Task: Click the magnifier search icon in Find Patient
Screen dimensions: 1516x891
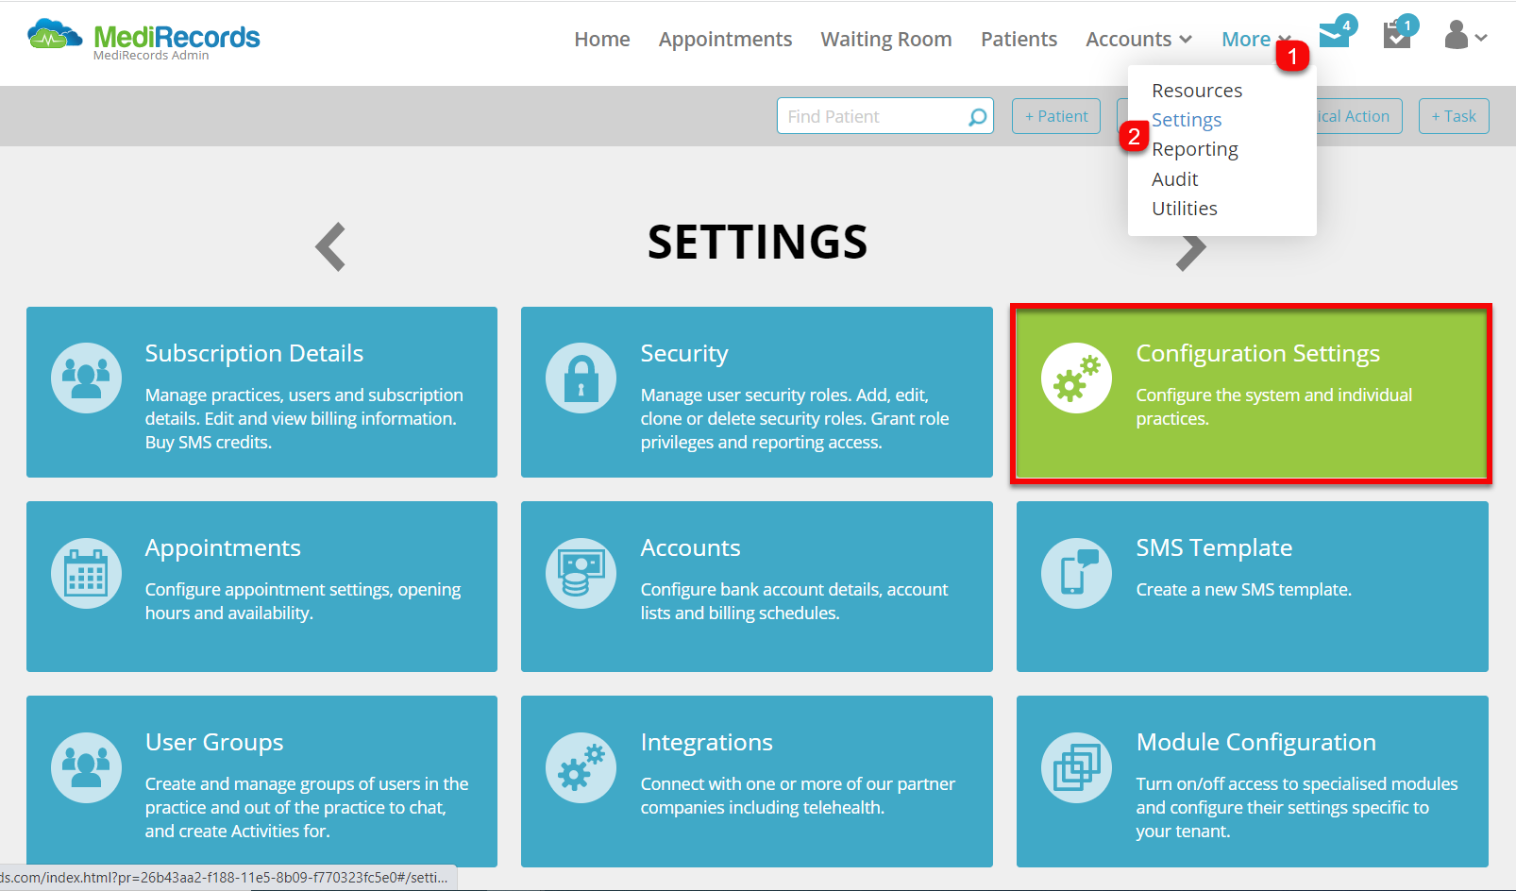Action: click(978, 116)
